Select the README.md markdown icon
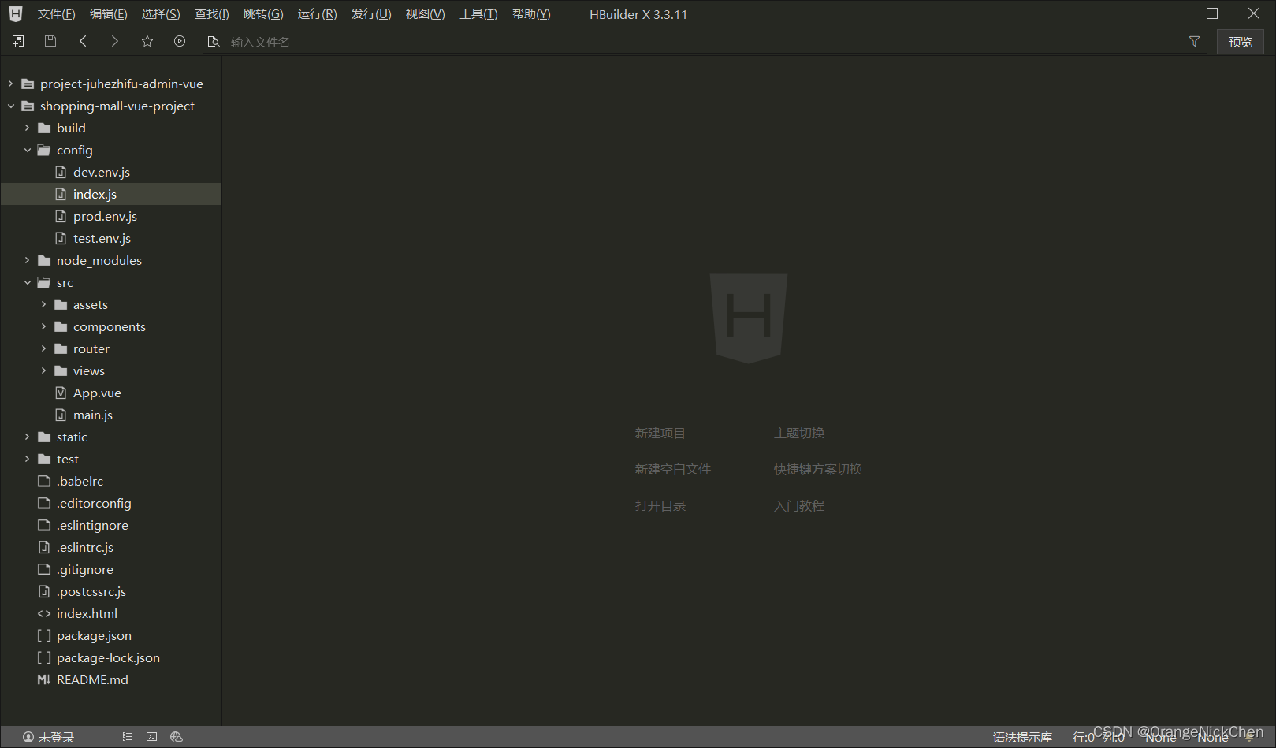The width and height of the screenshot is (1276, 748). [x=44, y=679]
